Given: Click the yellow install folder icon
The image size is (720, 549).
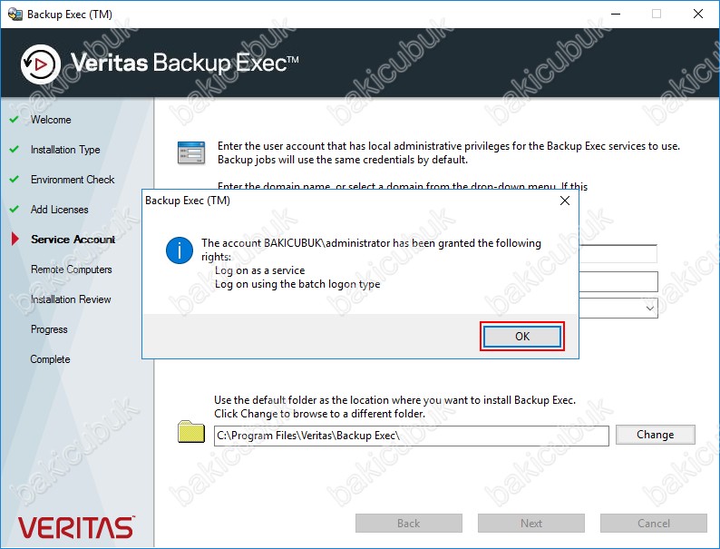Looking at the screenshot, I should [x=191, y=433].
